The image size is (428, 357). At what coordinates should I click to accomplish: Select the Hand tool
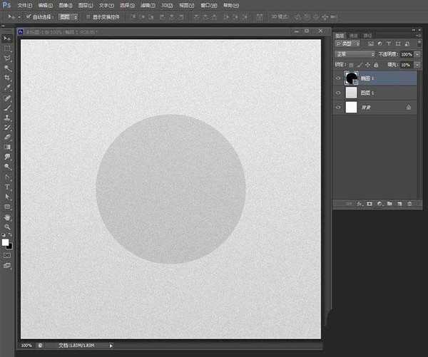point(8,217)
